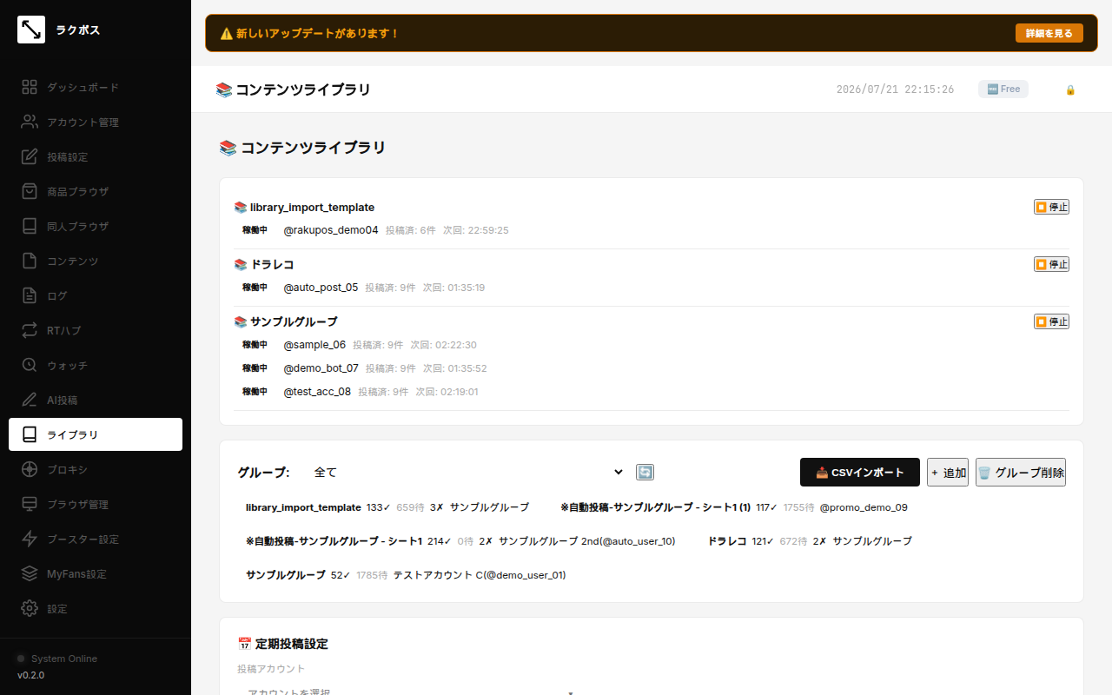Go to ダッシュボード menu item
The image size is (1112, 695).
coord(96,87)
